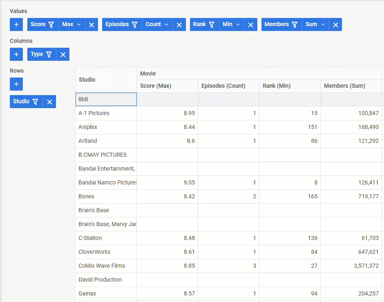Select the 8bit studio row cell
The height and width of the screenshot is (302, 384).
106,99
